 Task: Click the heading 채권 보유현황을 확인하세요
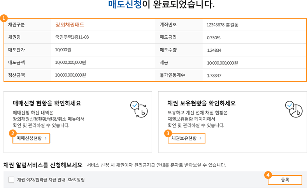pos(202,103)
